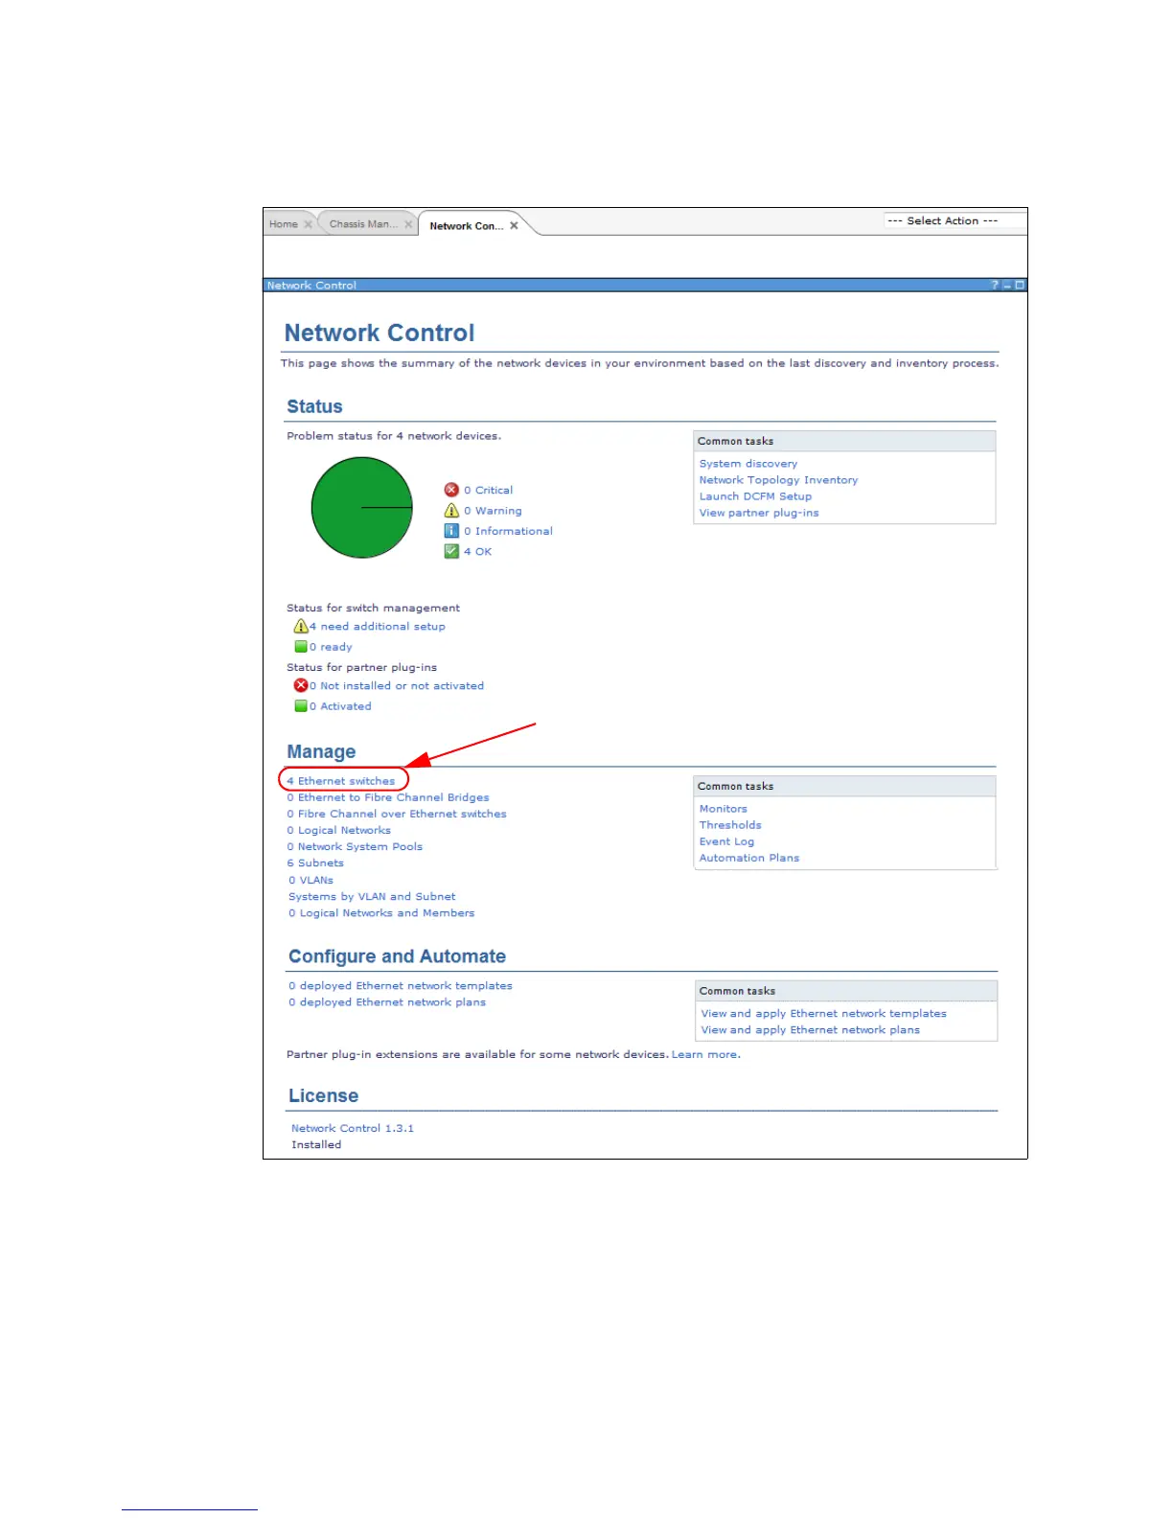Open the 6 Subnets link
Viewport: 1173px width, 1518px height.
[315, 863]
